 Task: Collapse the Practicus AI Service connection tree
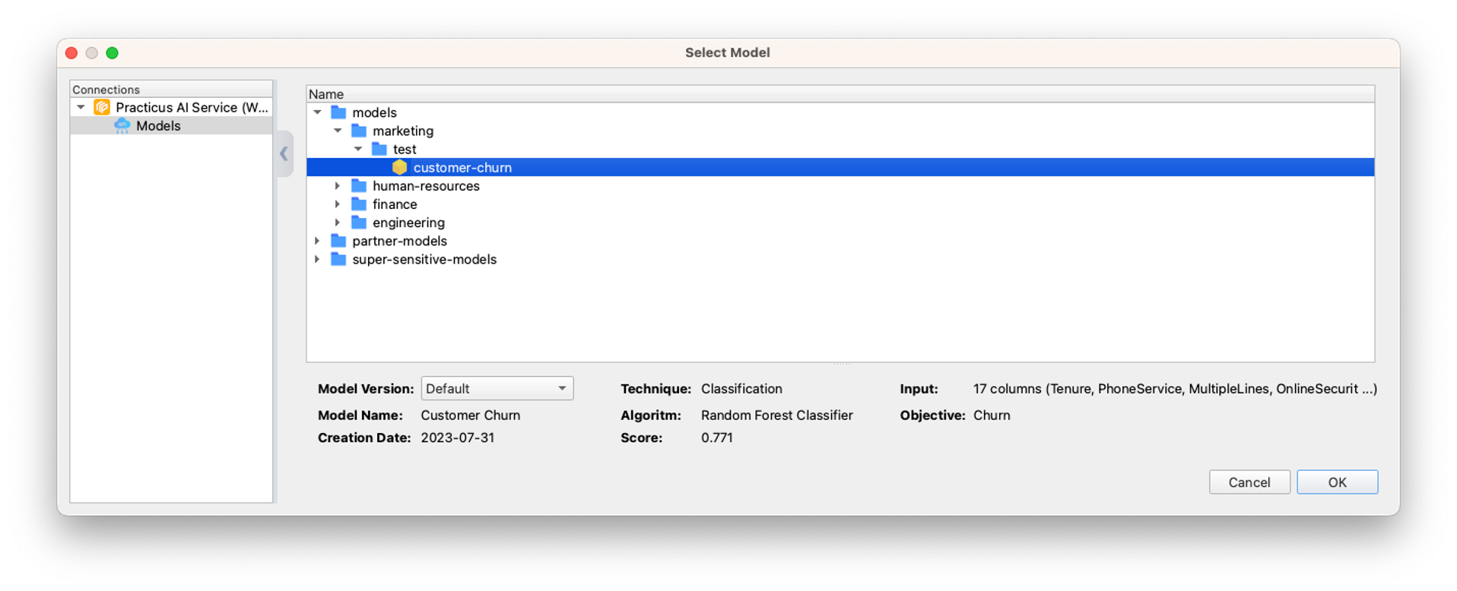[81, 107]
